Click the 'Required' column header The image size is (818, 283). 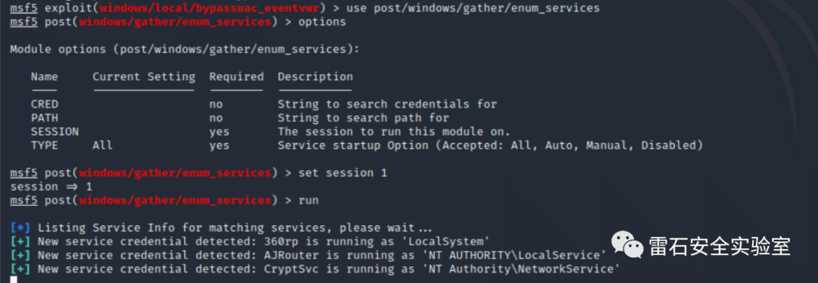[x=236, y=76]
